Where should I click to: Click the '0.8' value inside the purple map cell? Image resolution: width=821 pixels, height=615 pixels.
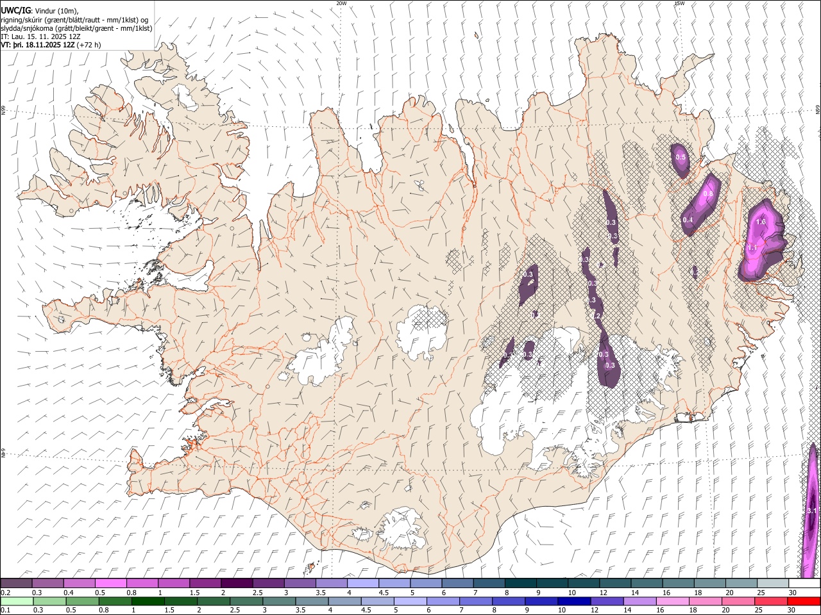click(x=708, y=194)
